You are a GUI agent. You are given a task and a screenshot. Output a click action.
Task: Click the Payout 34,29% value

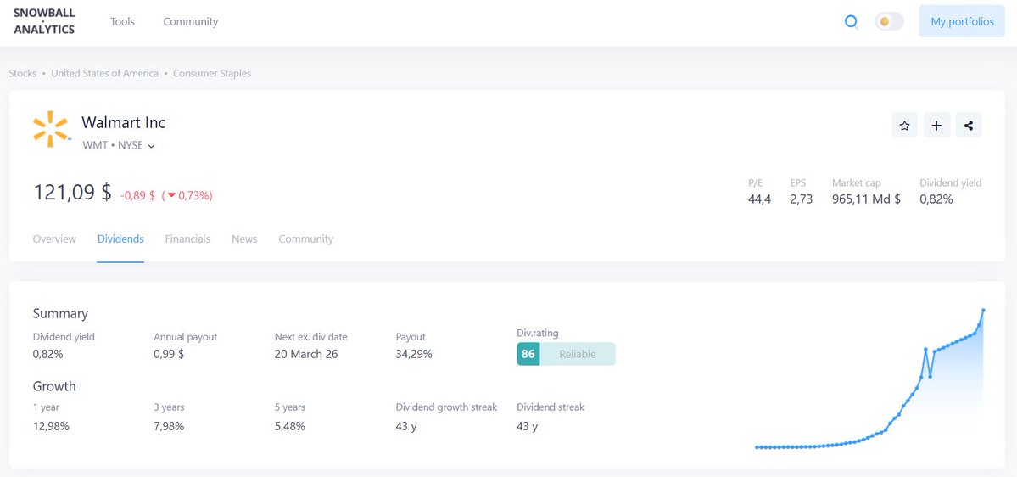tap(414, 354)
